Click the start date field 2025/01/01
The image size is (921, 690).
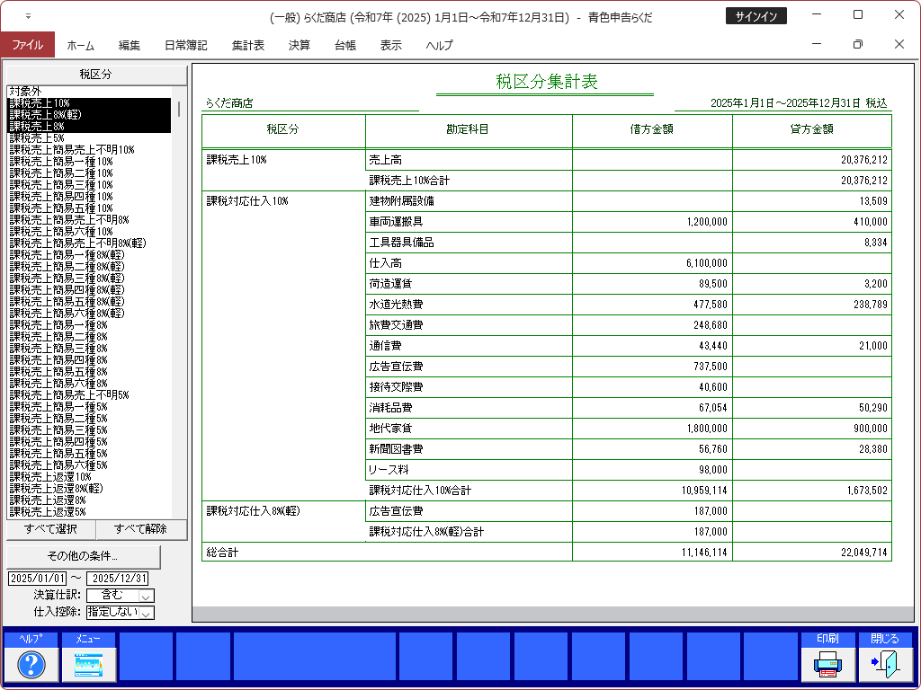pos(37,578)
